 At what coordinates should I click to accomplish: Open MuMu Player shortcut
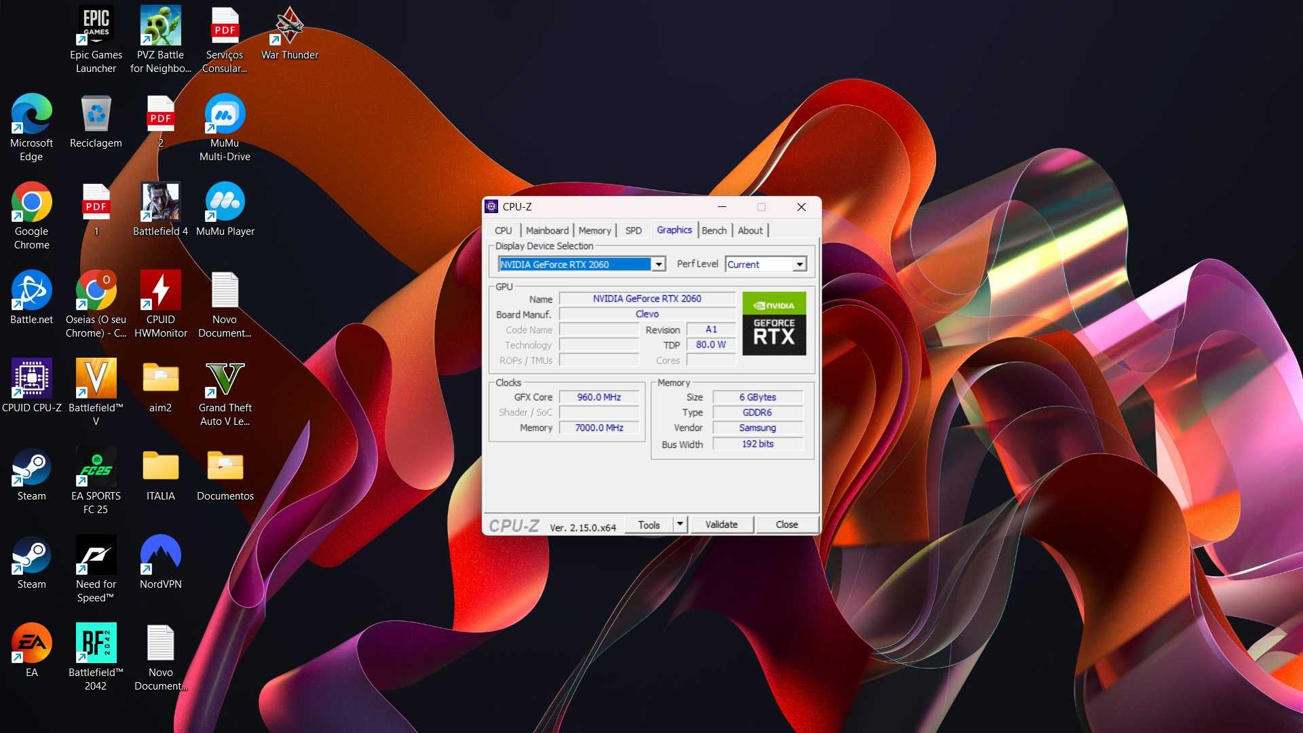coord(225,209)
